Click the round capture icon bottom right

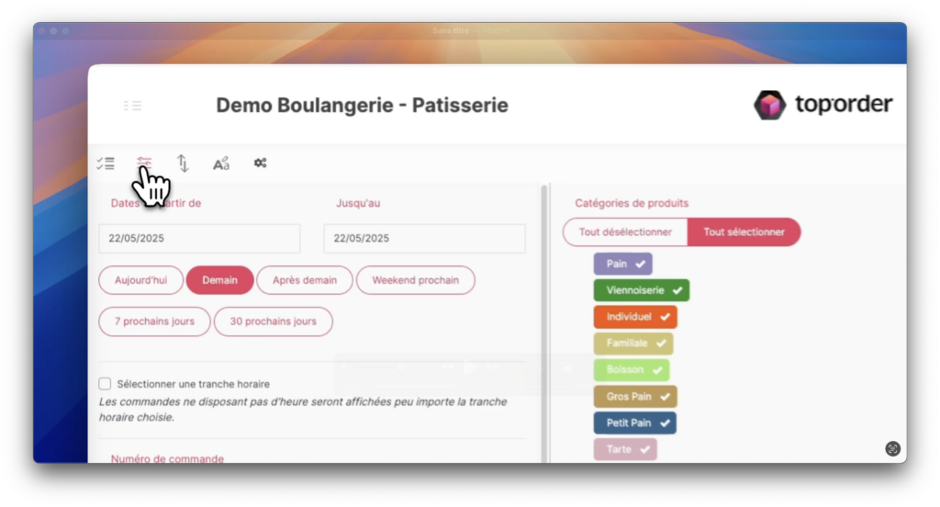[892, 449]
